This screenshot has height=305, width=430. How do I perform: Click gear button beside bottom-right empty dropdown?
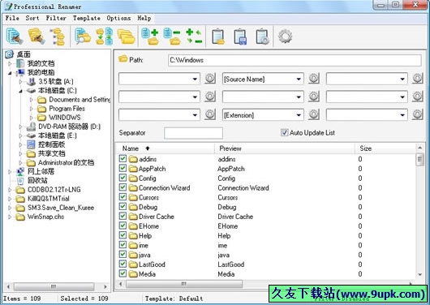[x=417, y=114]
